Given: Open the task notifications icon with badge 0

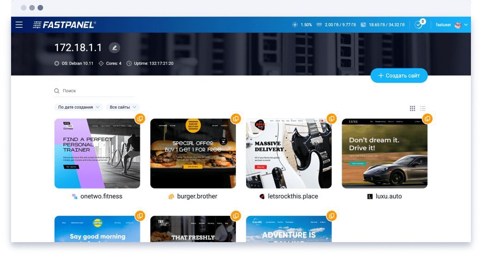Looking at the screenshot, I should pyautogui.click(x=419, y=24).
